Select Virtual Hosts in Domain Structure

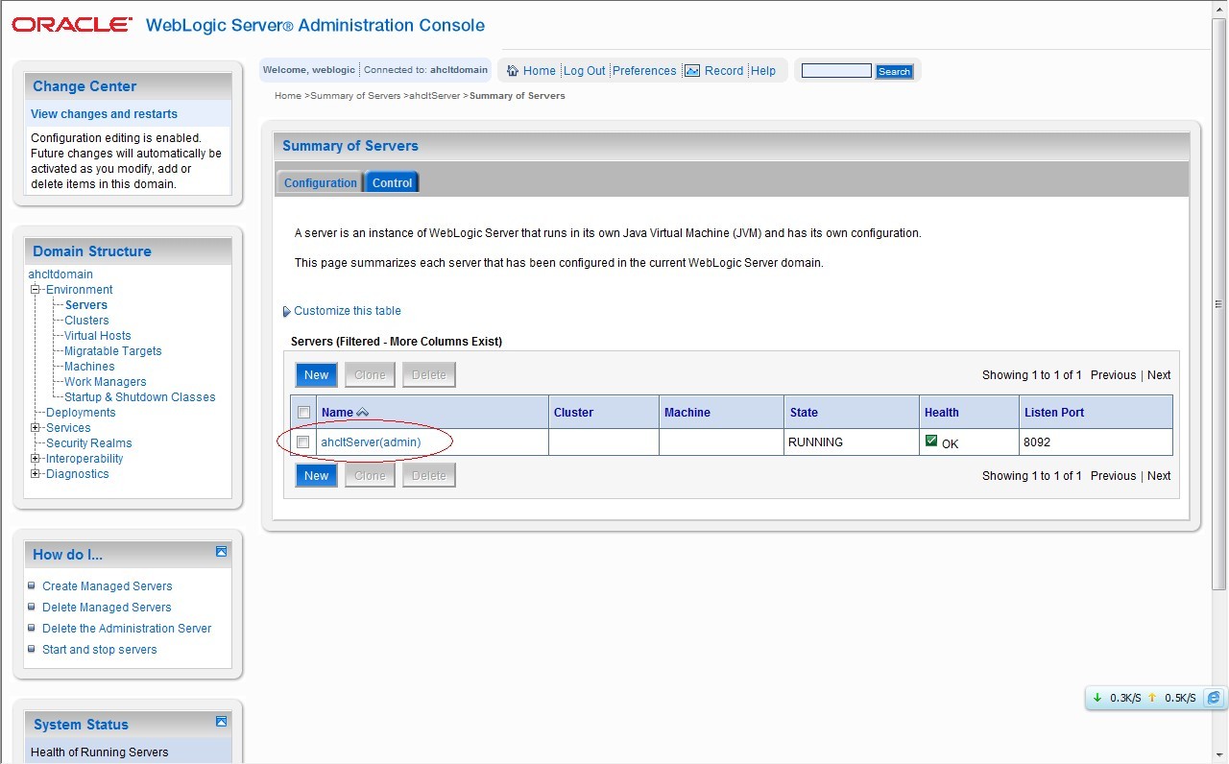pyautogui.click(x=98, y=336)
